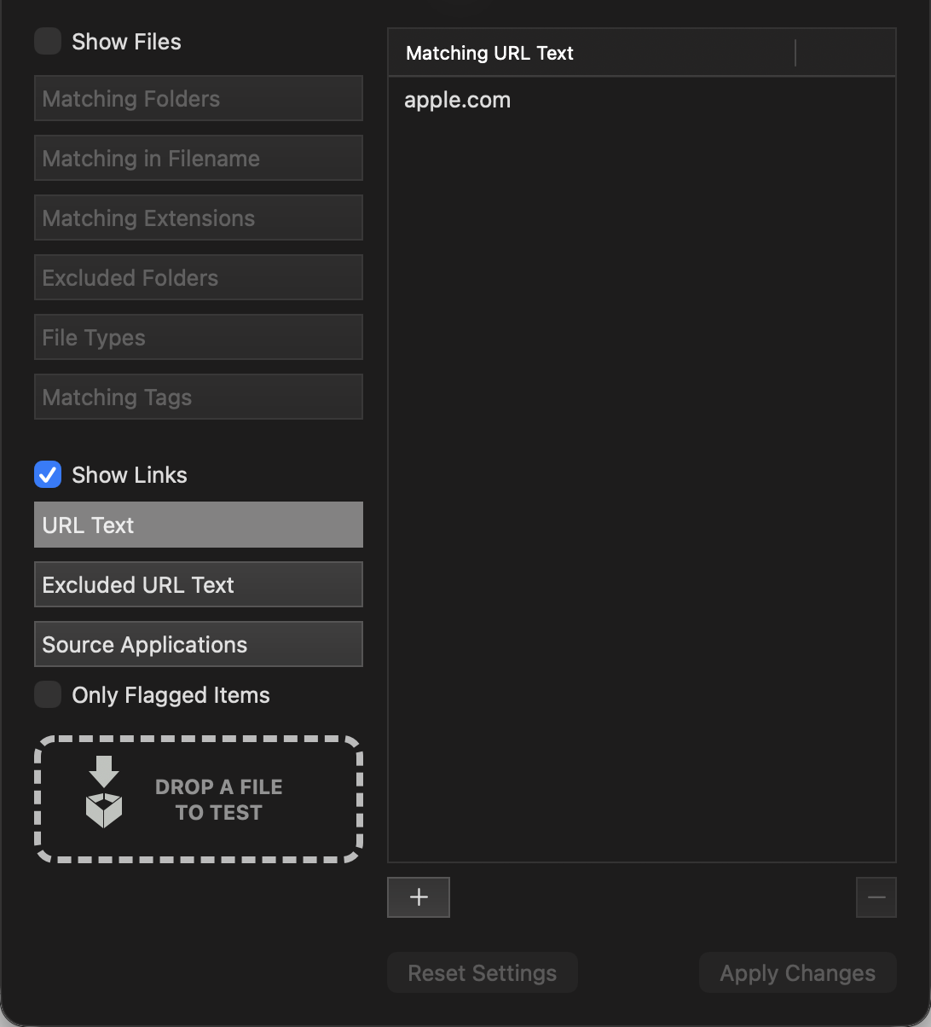Click the Apply Changes button
931x1027 pixels.
(798, 973)
